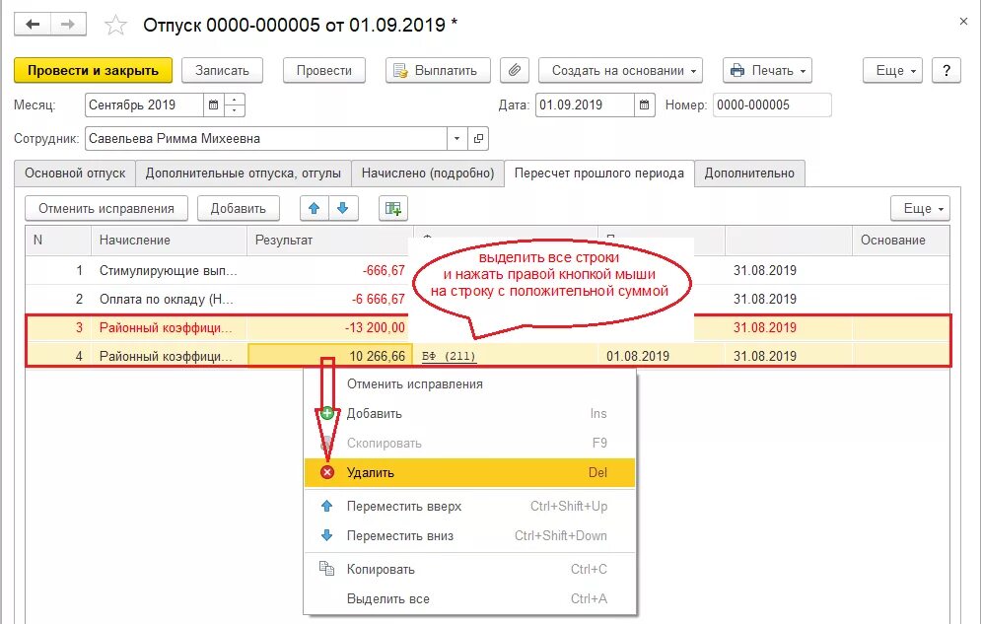Open the top toolbar Еще menu
Image resolution: width=981 pixels, height=624 pixels.
tap(893, 70)
